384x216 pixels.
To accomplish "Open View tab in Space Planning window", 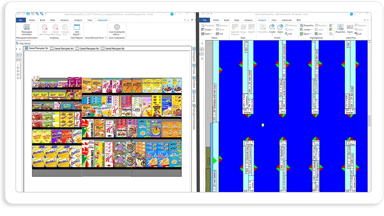I will 90,20.
